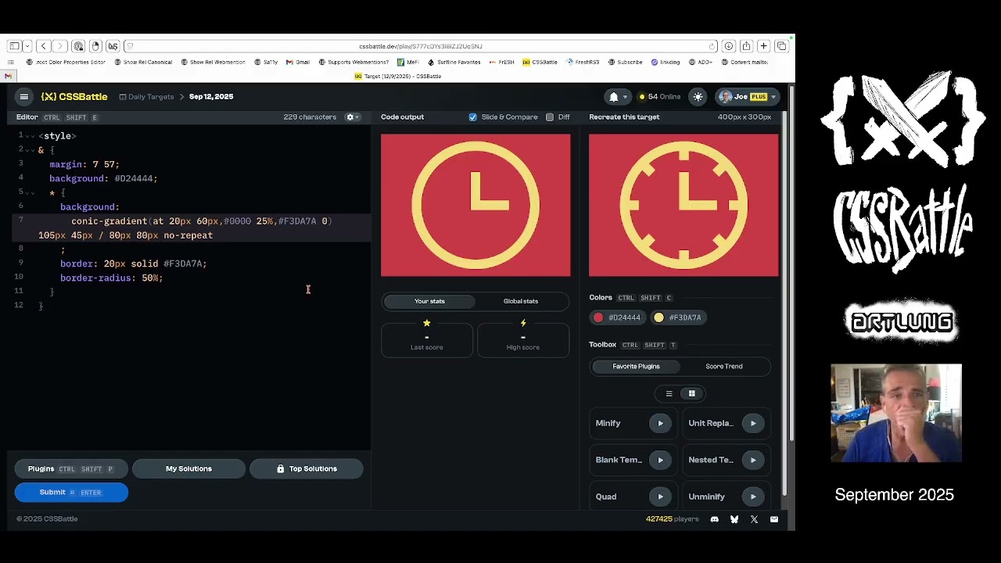Open the email envelope icon in footer

pyautogui.click(x=774, y=519)
